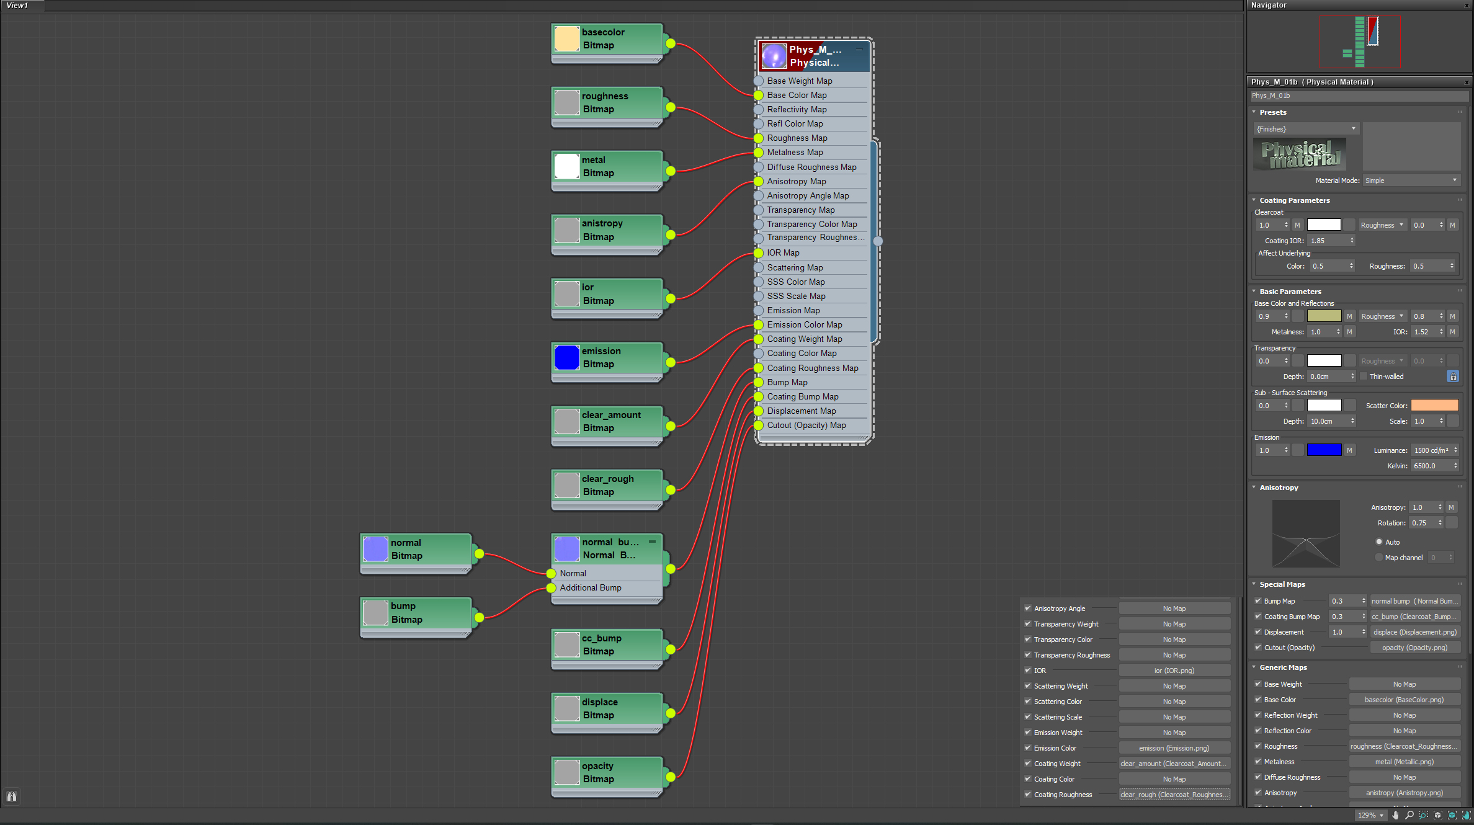Select the Map channel radio button
Image resolution: width=1474 pixels, height=825 pixels.
click(1379, 558)
